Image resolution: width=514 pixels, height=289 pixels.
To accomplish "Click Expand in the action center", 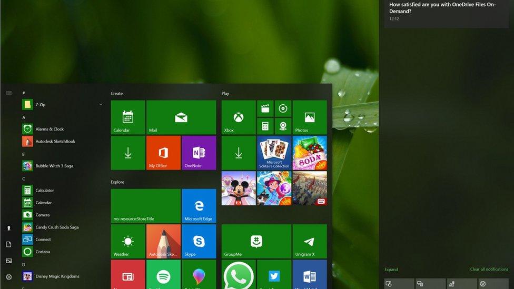I will tap(391, 270).
